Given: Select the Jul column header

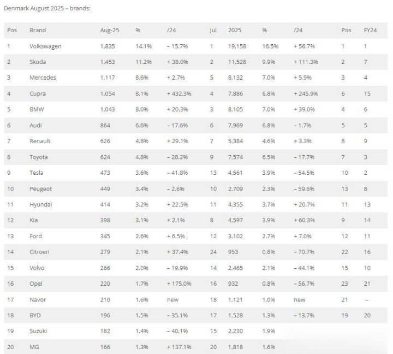Looking at the screenshot, I should (213, 30).
